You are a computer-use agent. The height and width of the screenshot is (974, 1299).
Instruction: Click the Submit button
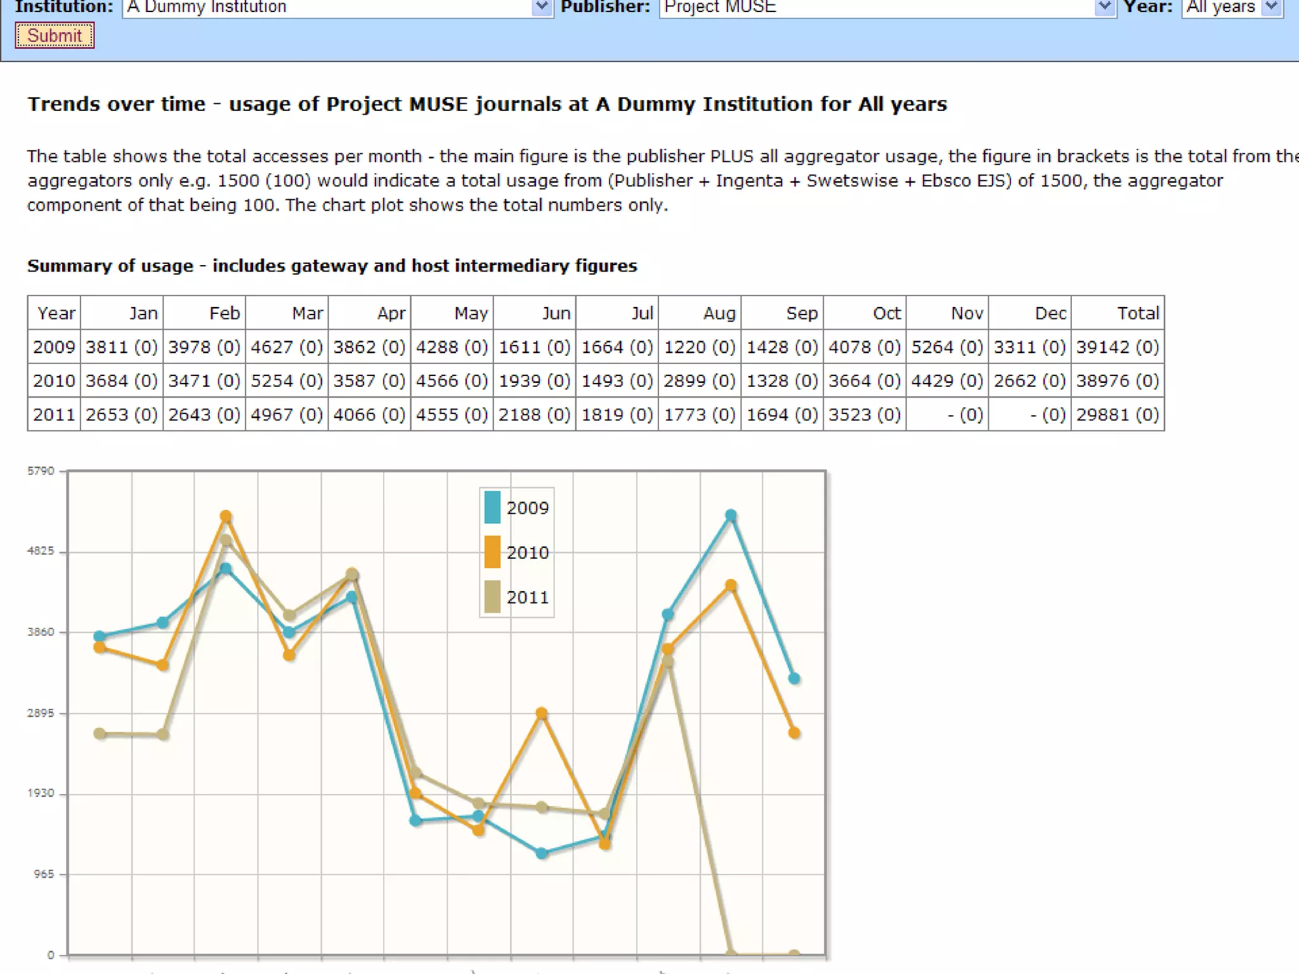click(55, 36)
